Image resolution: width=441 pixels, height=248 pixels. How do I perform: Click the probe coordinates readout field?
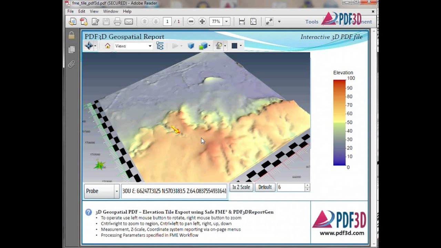pos(174,191)
